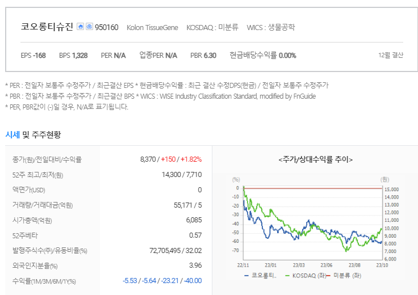Click the 거래량/거래대금(억원) row label
This screenshot has width=418, height=295.
coord(43,205)
